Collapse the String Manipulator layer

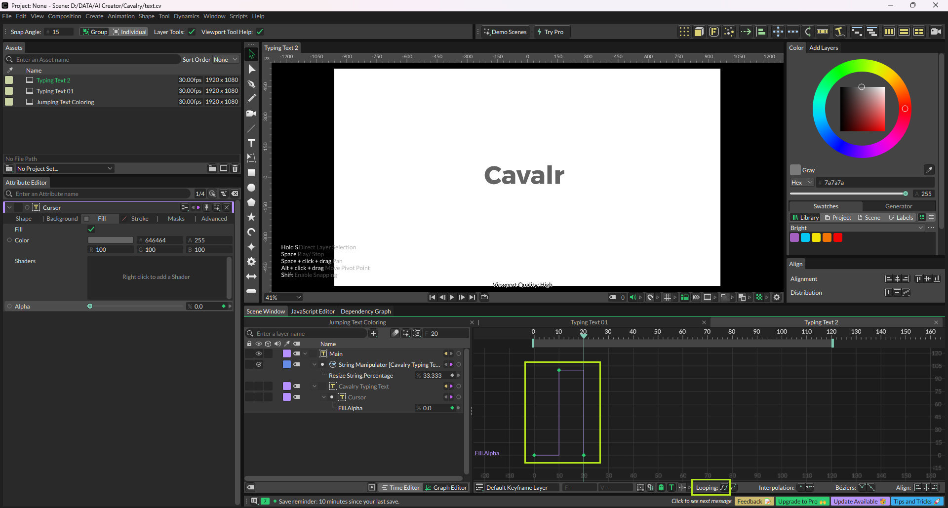[x=315, y=365]
